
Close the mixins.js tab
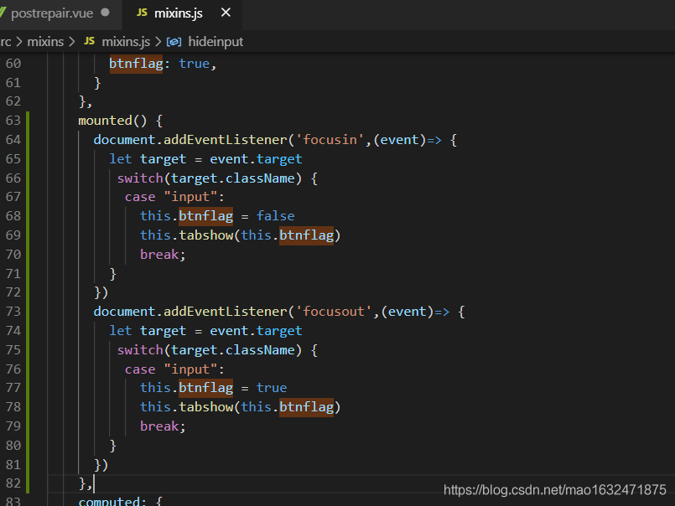click(x=226, y=13)
